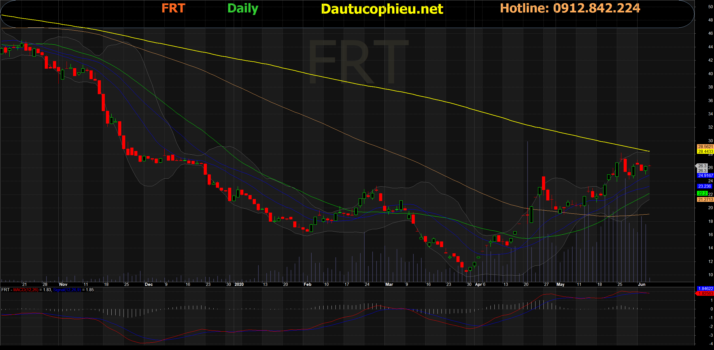Click the yellow 28.4433 price tag
This screenshot has width=714, height=350.
[705, 152]
